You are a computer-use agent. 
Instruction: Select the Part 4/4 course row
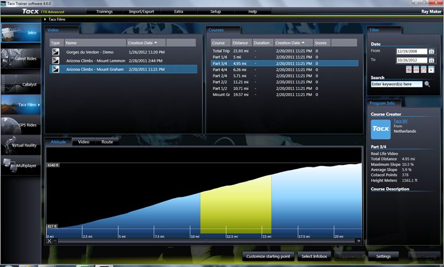click(x=284, y=70)
